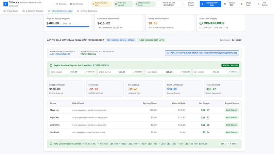
Task: Click the Maya Art Recoup progress bar
Action: coord(68,27)
